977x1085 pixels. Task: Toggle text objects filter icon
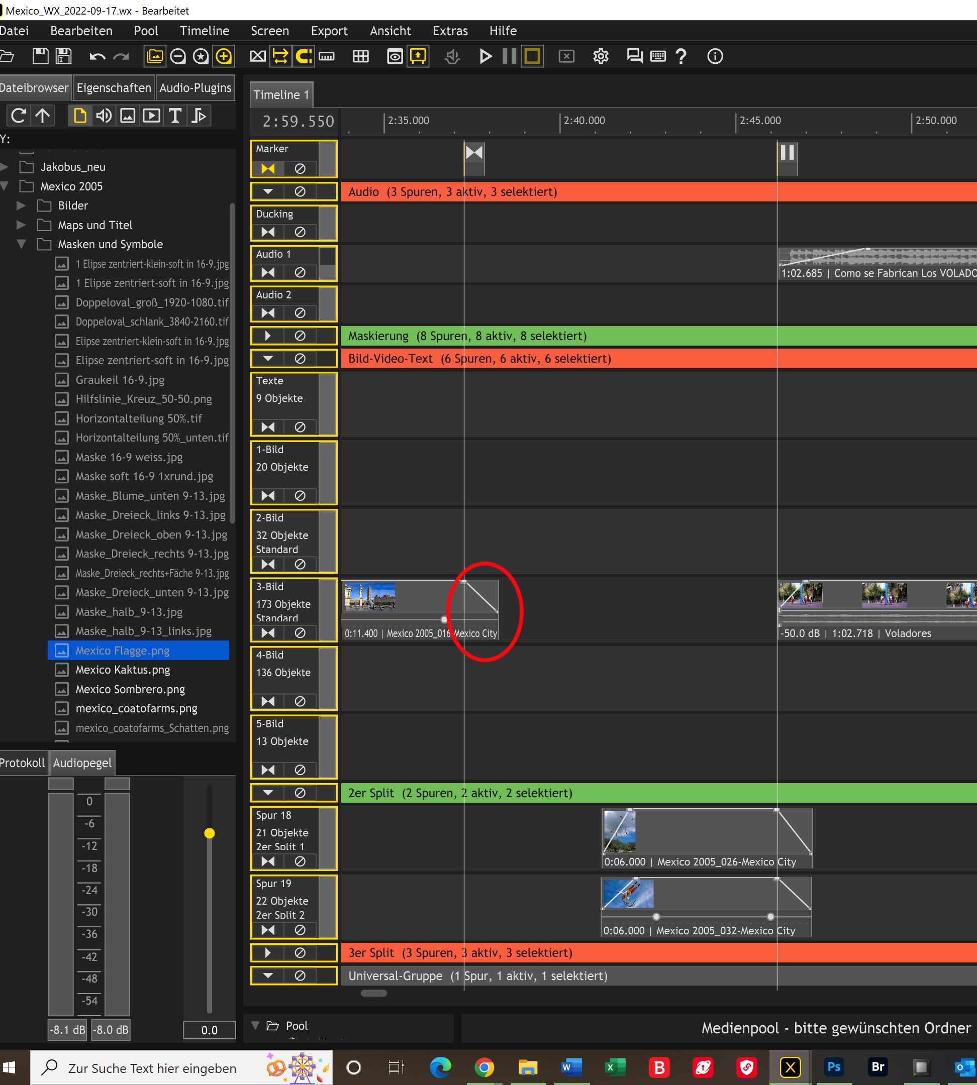(x=174, y=116)
